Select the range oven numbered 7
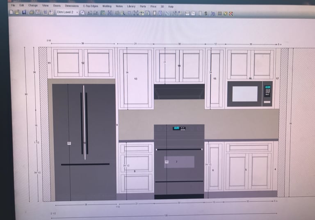The width and height of the screenshot is (315, 220). [x=179, y=162]
